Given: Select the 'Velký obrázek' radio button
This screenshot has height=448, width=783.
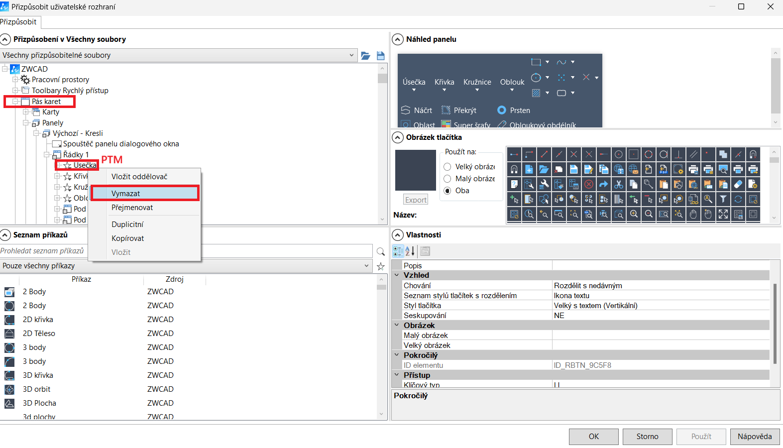Looking at the screenshot, I should pos(447,167).
